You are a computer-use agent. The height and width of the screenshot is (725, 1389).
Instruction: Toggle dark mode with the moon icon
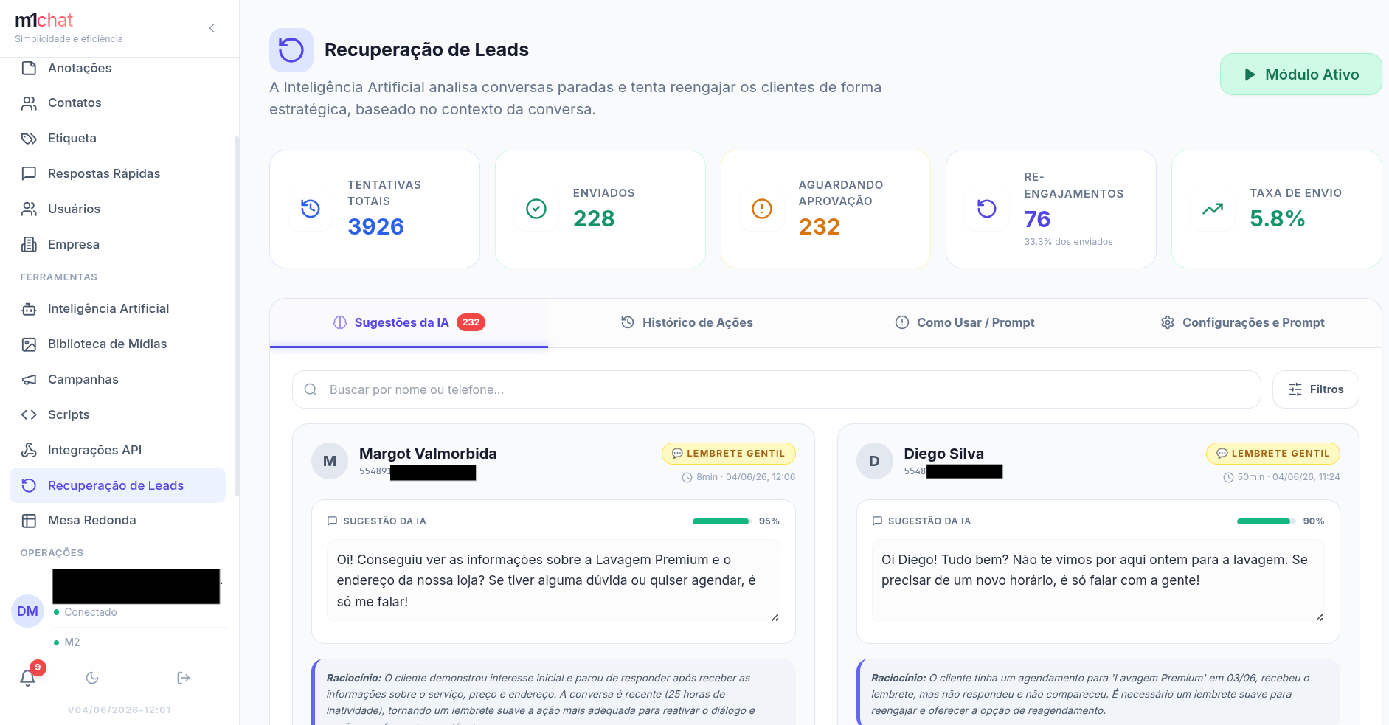tap(92, 678)
